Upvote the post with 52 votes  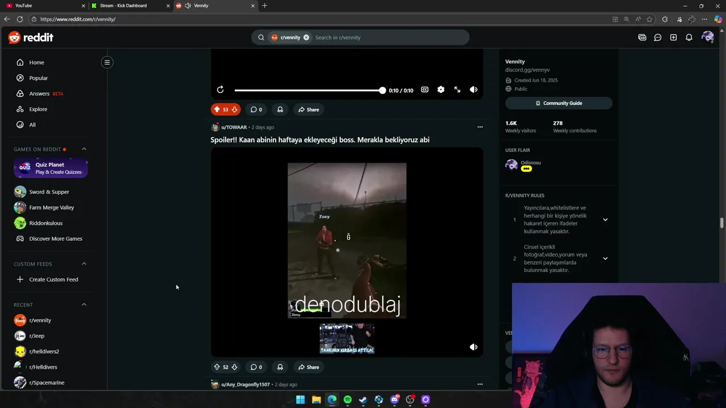point(217,367)
